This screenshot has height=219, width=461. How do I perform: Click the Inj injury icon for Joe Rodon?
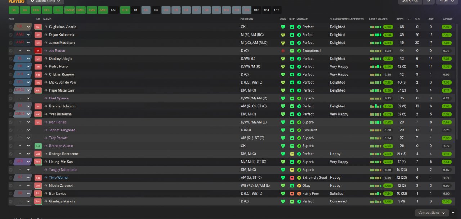[38, 51]
